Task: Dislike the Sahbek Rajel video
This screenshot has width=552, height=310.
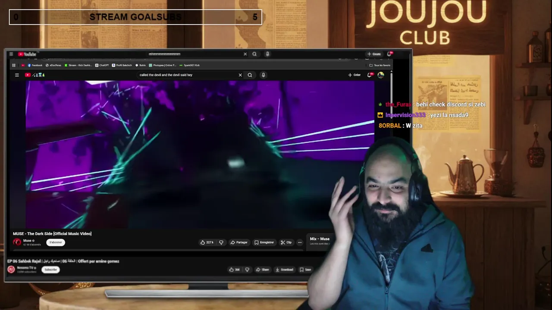Action: pyautogui.click(x=247, y=270)
